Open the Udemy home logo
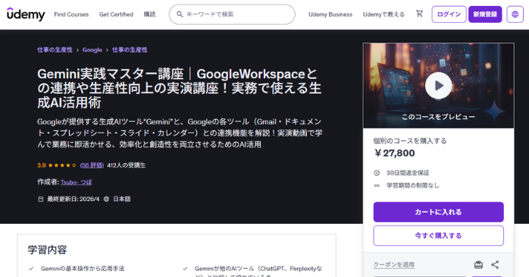The image size is (529, 277). tap(26, 14)
